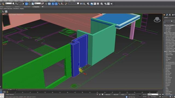Toggle Percent Snap
The image size is (175, 98).
click(59, 4)
